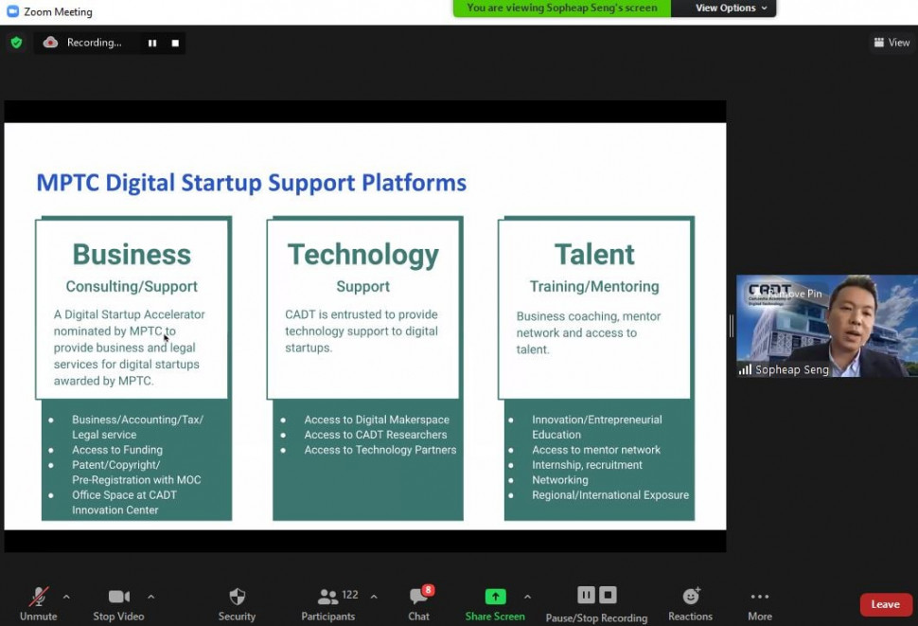Click 'Internship, recruitment' bullet
Viewport: 918px width, 626px height.
tap(587, 465)
